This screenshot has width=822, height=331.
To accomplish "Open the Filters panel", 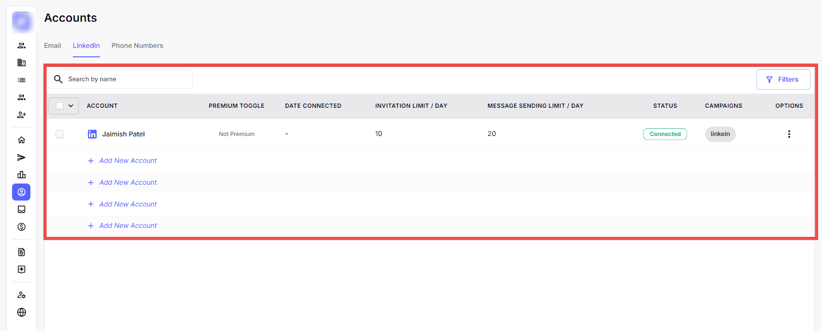I will tap(783, 80).
